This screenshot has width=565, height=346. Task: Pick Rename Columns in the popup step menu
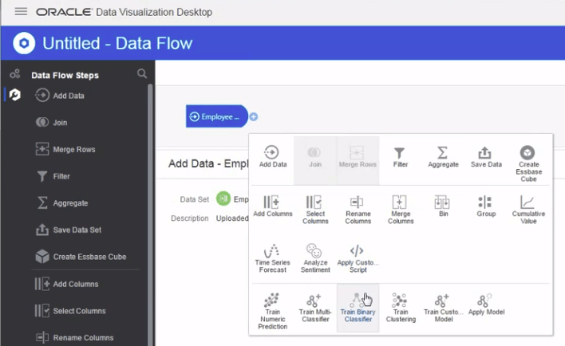click(358, 210)
